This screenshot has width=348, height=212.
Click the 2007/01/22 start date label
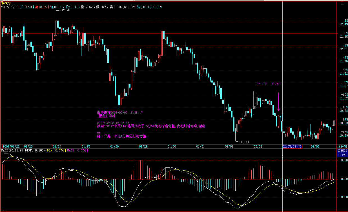[11, 147]
